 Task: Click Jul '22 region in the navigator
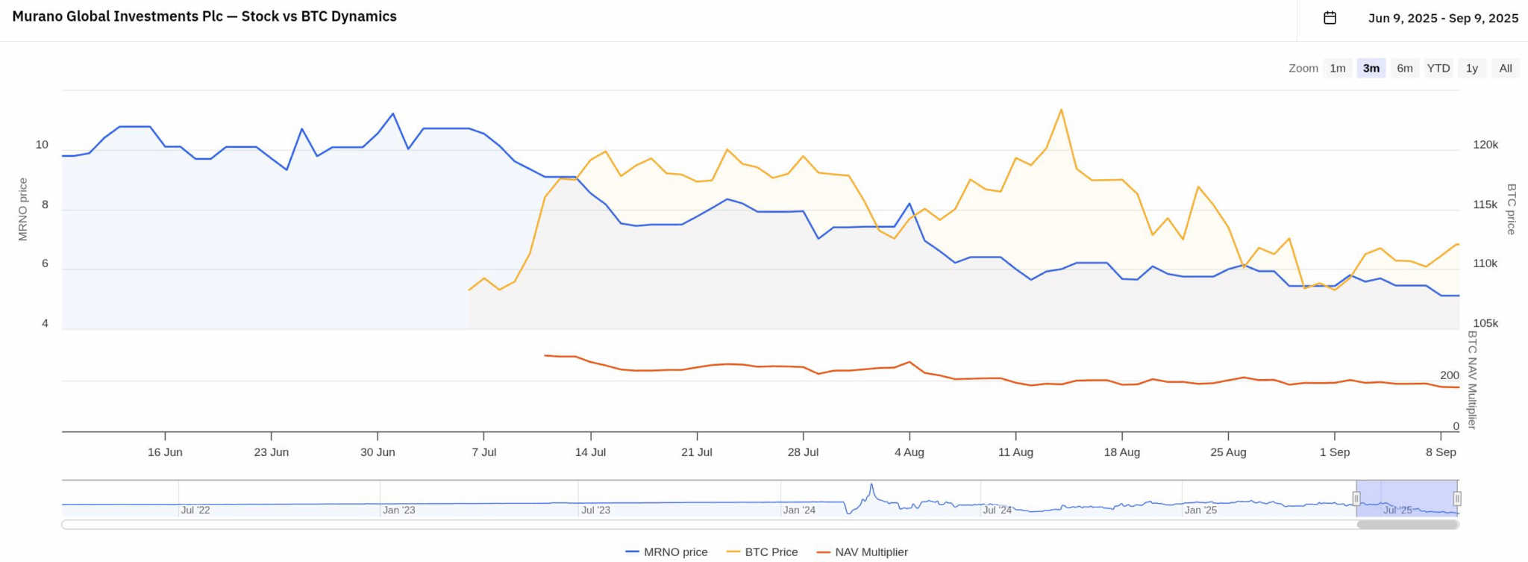pos(195,510)
